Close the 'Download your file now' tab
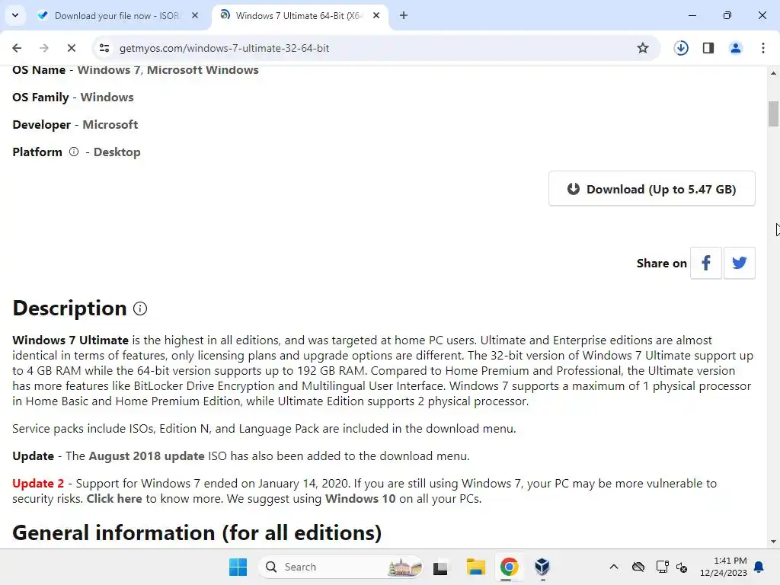Viewport: 780px width, 585px height. pos(195,16)
